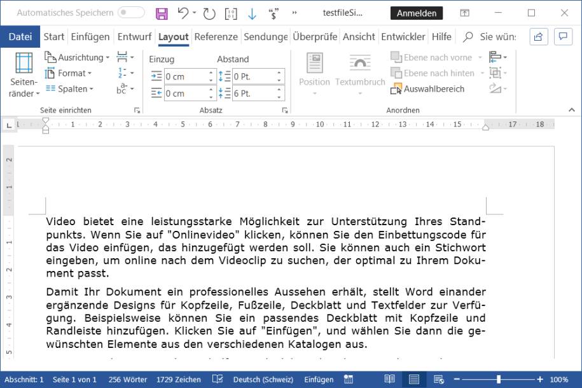Click the Save icon in title bar

(x=162, y=13)
